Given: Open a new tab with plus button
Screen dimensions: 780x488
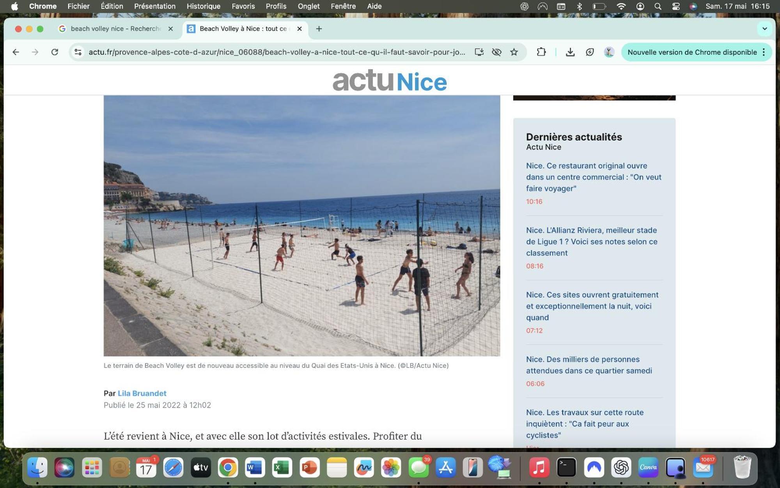Looking at the screenshot, I should click(319, 28).
